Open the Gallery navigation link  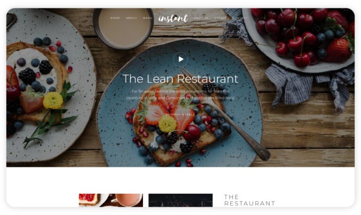(x=201, y=18)
